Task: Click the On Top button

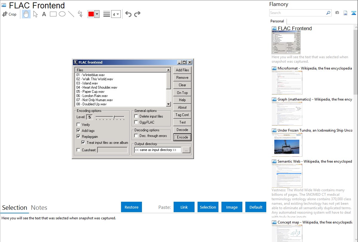Action: pyautogui.click(x=182, y=93)
